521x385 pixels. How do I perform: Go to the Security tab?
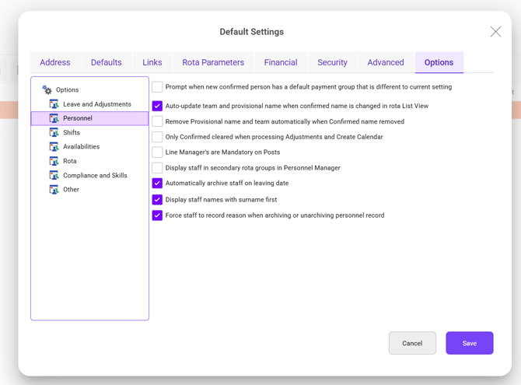click(x=332, y=62)
